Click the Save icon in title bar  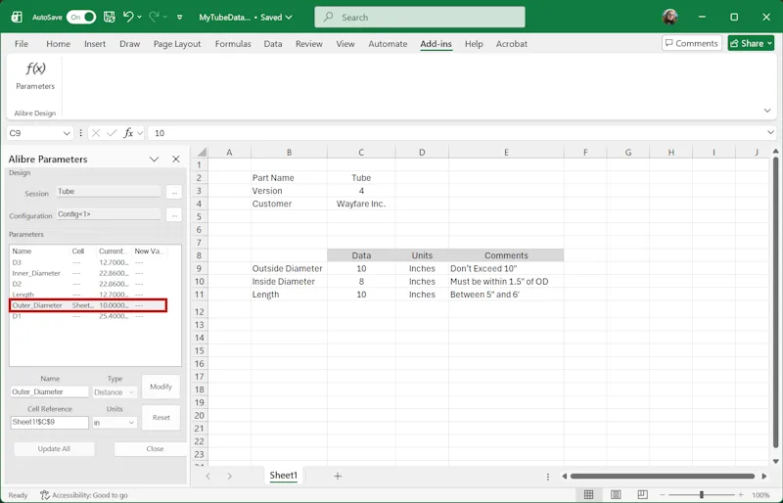pos(109,17)
